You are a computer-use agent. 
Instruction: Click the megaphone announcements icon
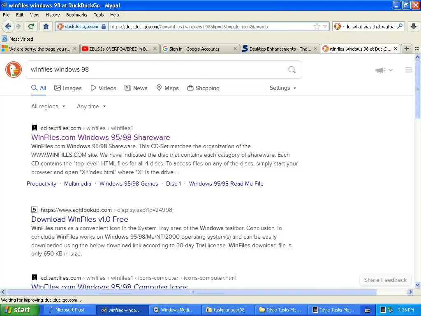[x=380, y=70]
